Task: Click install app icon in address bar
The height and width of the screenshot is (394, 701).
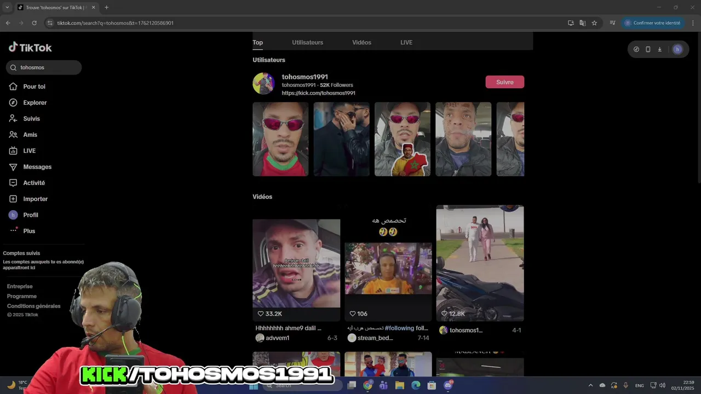Action: (571, 23)
